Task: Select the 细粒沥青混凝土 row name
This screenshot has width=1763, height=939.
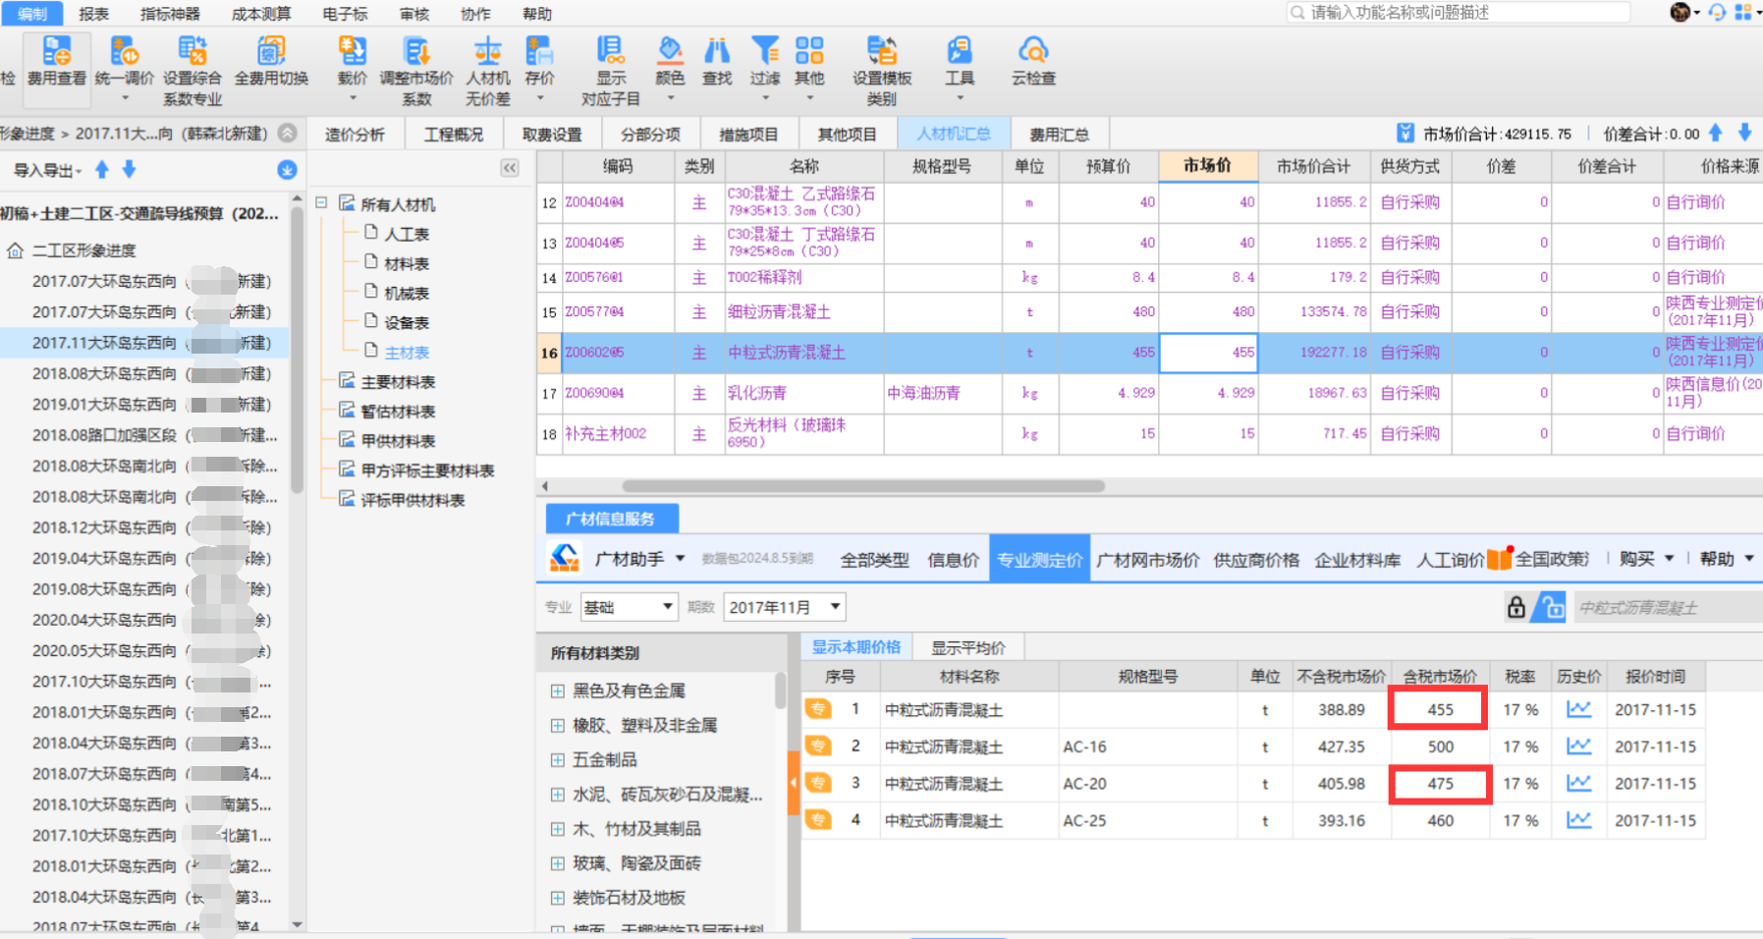Action: click(x=779, y=311)
